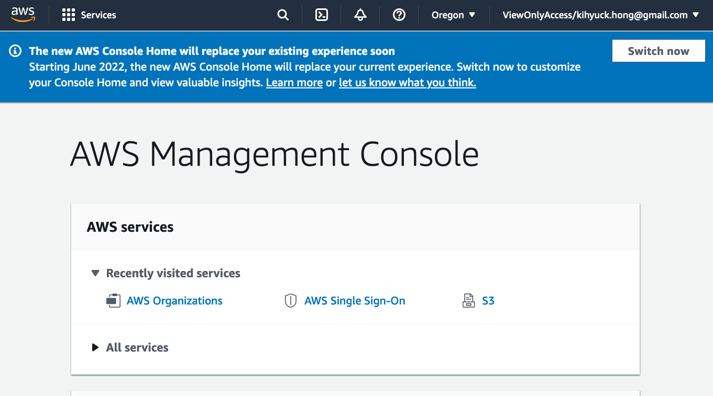This screenshot has width=713, height=396.
Task: Open the ViewOnlyAccess account dropdown
Action: click(x=601, y=15)
